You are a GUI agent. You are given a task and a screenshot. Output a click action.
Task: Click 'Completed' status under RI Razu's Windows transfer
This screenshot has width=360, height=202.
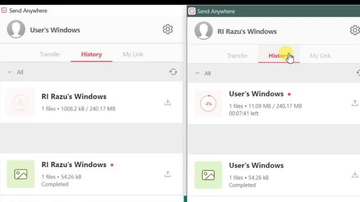[55, 184]
